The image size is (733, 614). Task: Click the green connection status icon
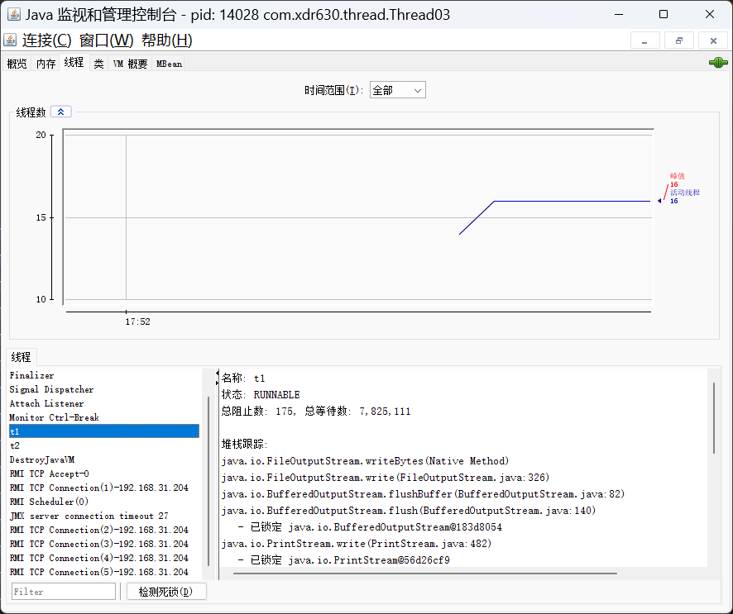[718, 63]
